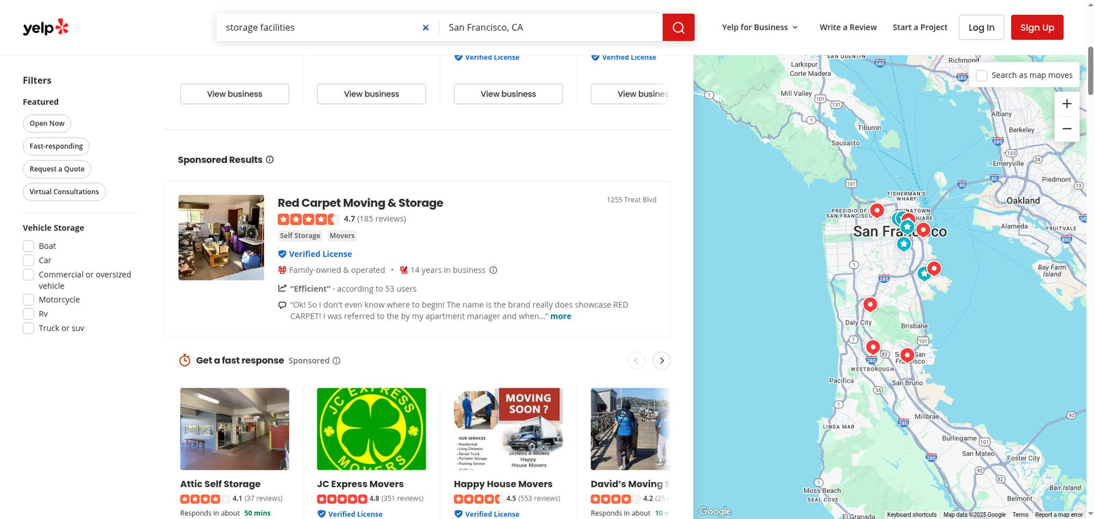Click info icon next to years in business

(x=493, y=270)
